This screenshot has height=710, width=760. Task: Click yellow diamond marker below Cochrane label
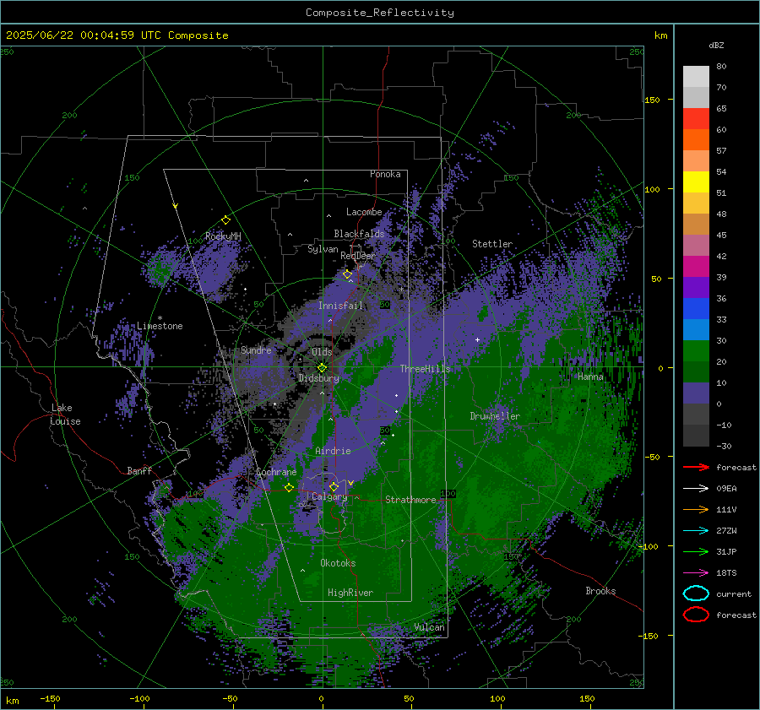pyautogui.click(x=290, y=487)
